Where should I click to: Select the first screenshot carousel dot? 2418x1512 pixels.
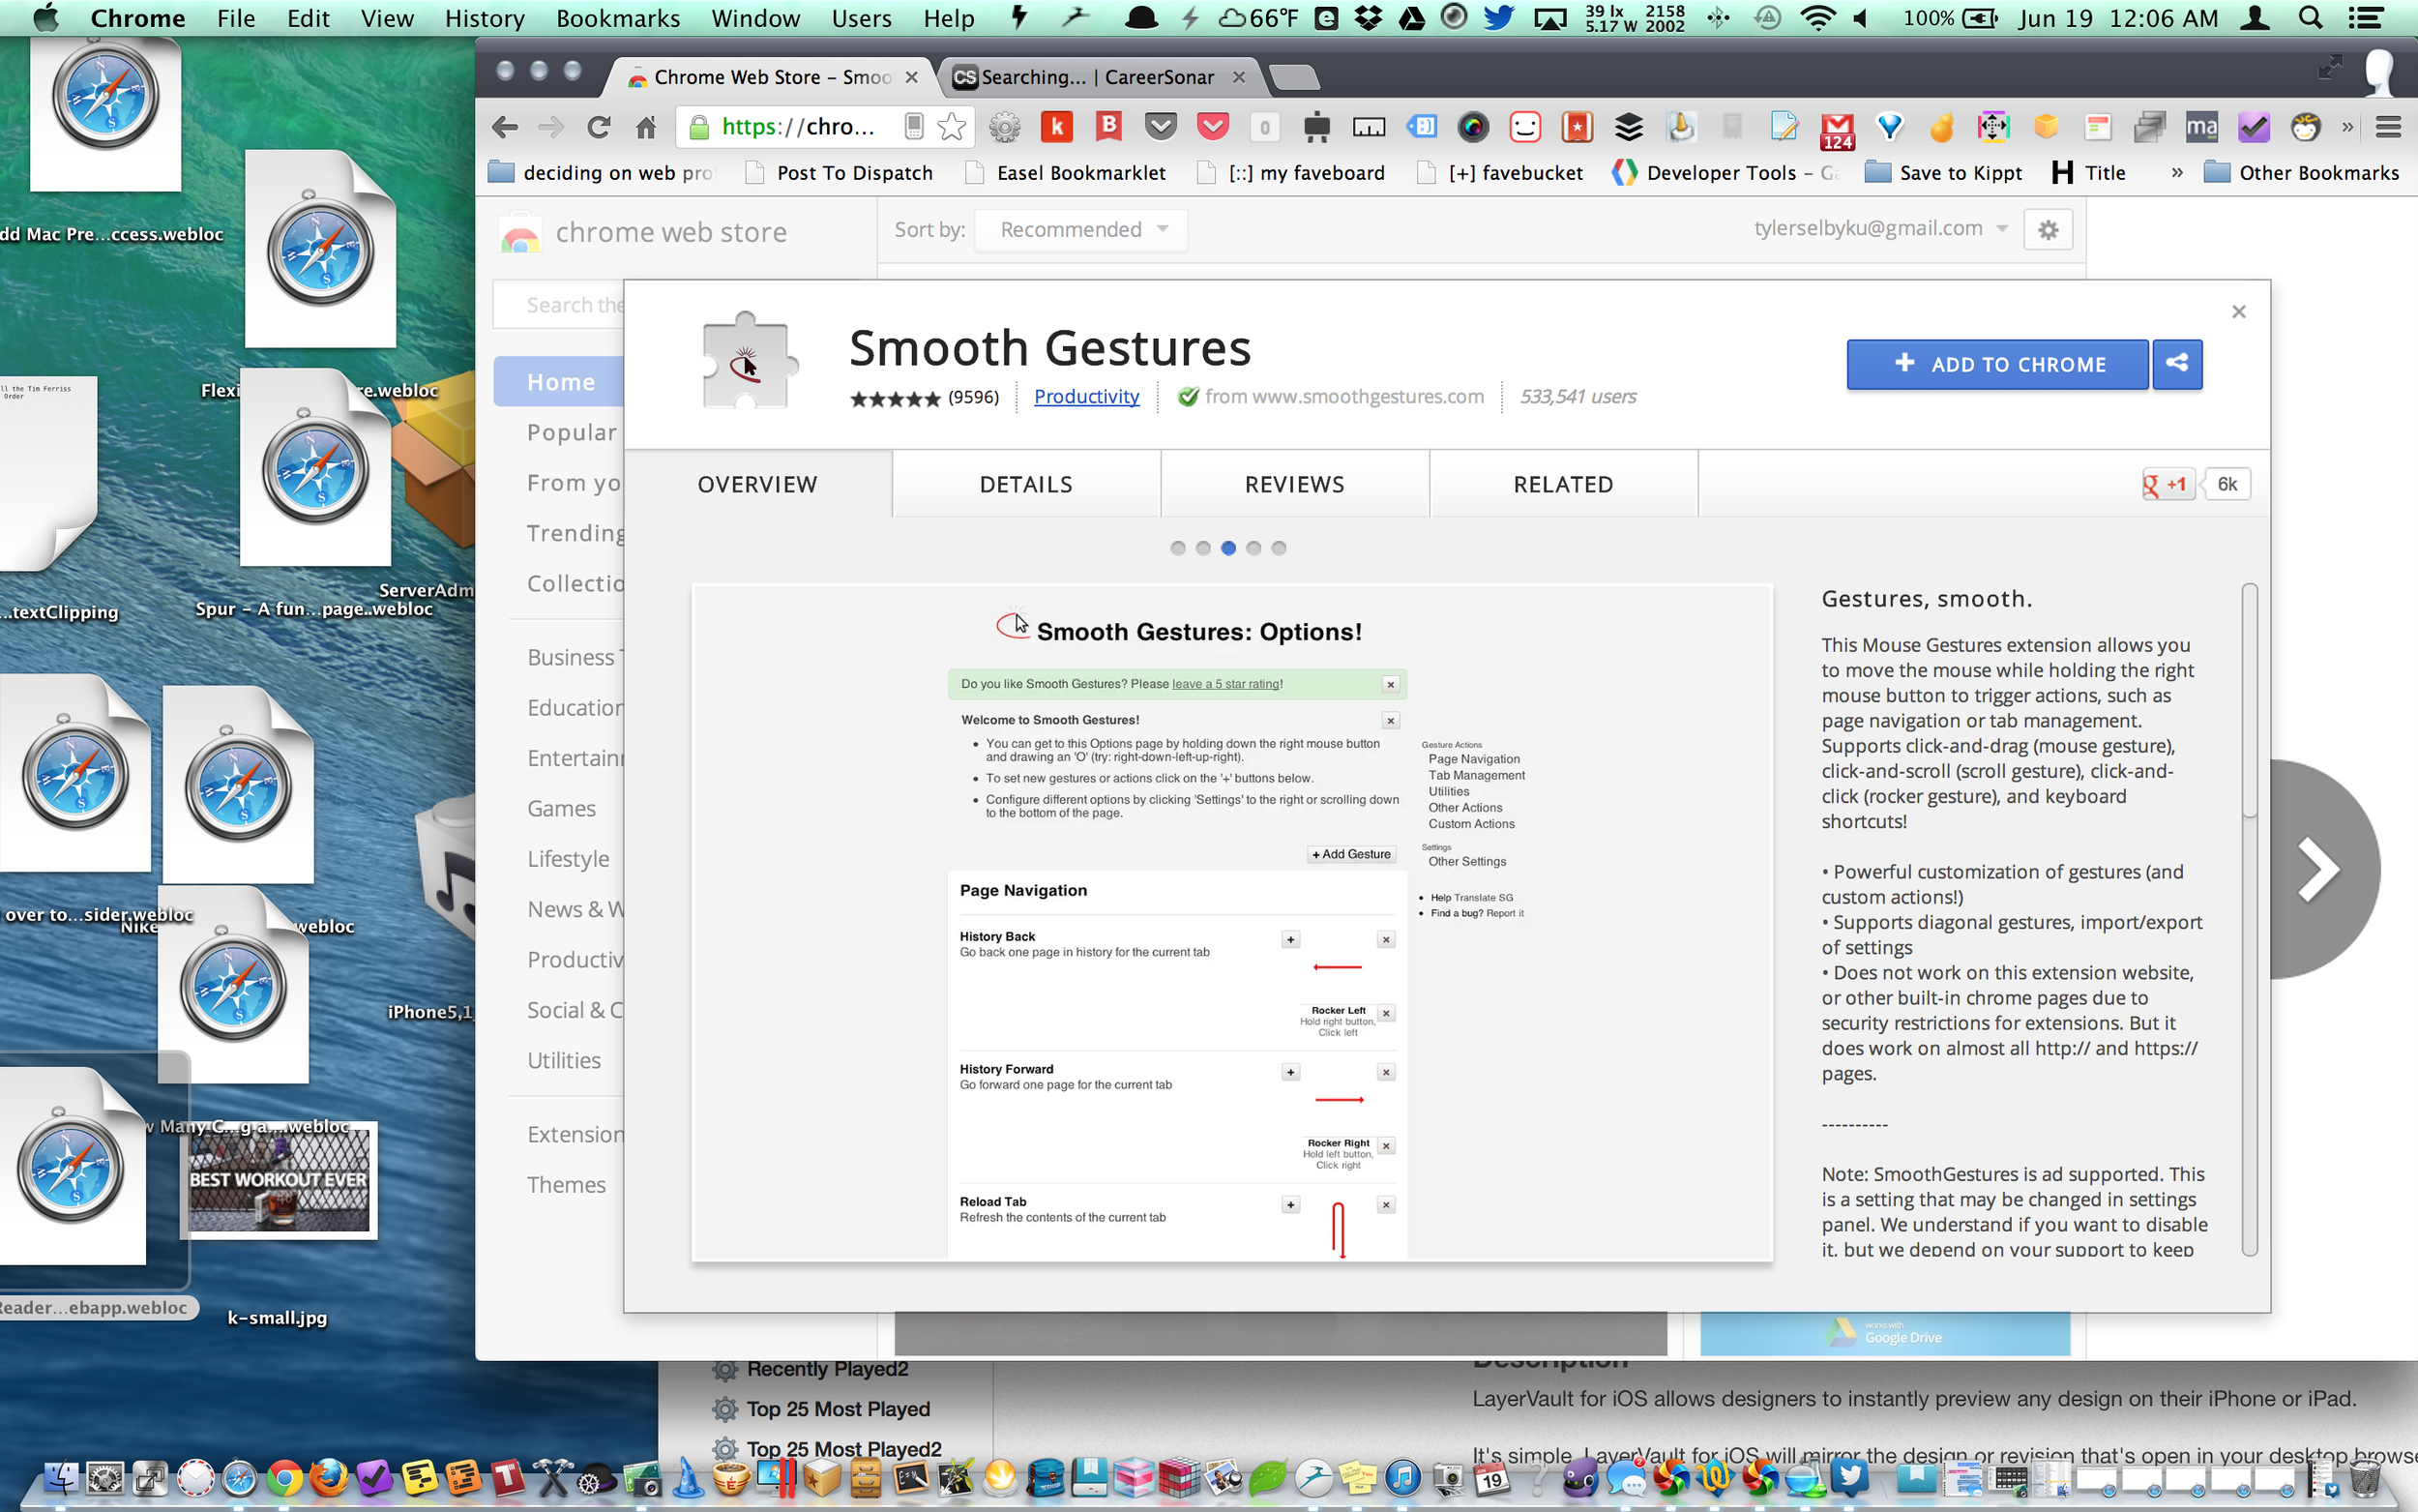[1177, 548]
